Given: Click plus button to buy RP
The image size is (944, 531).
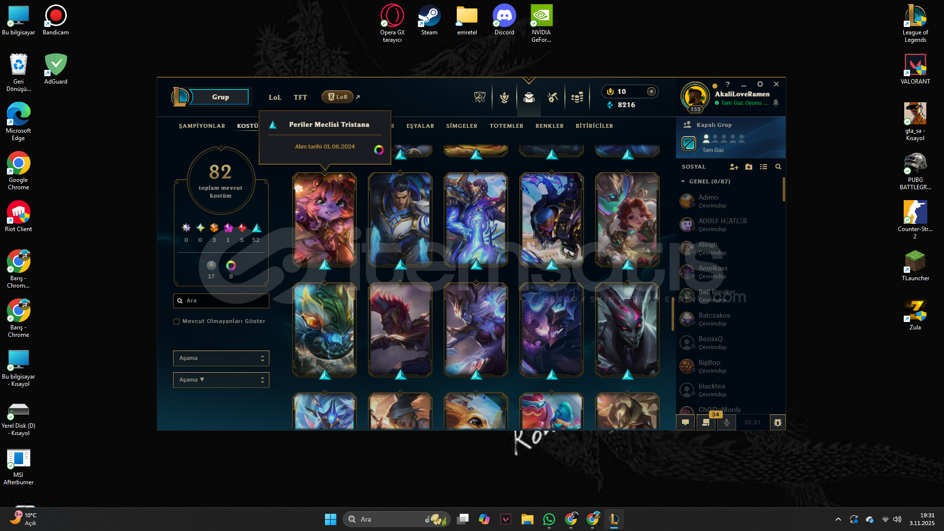Looking at the screenshot, I should pyautogui.click(x=651, y=91).
